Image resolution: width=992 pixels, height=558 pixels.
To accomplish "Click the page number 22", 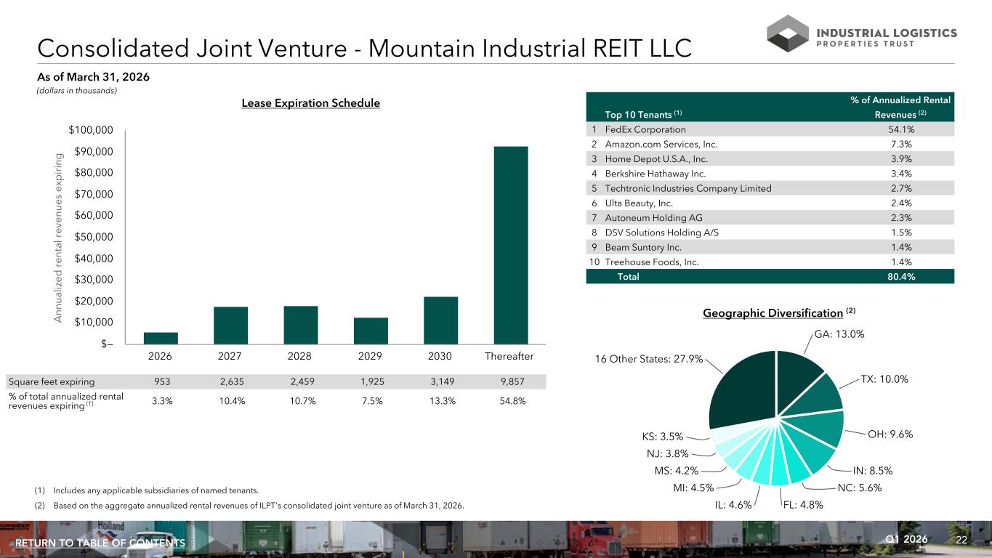I will point(961,540).
